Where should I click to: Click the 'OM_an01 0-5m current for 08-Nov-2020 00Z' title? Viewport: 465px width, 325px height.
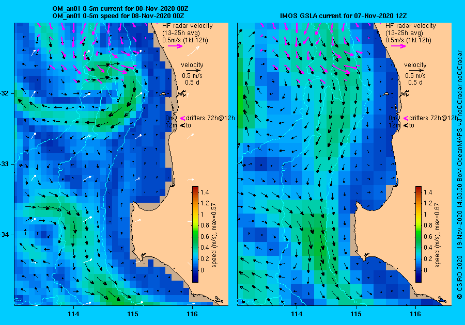click(x=120, y=9)
